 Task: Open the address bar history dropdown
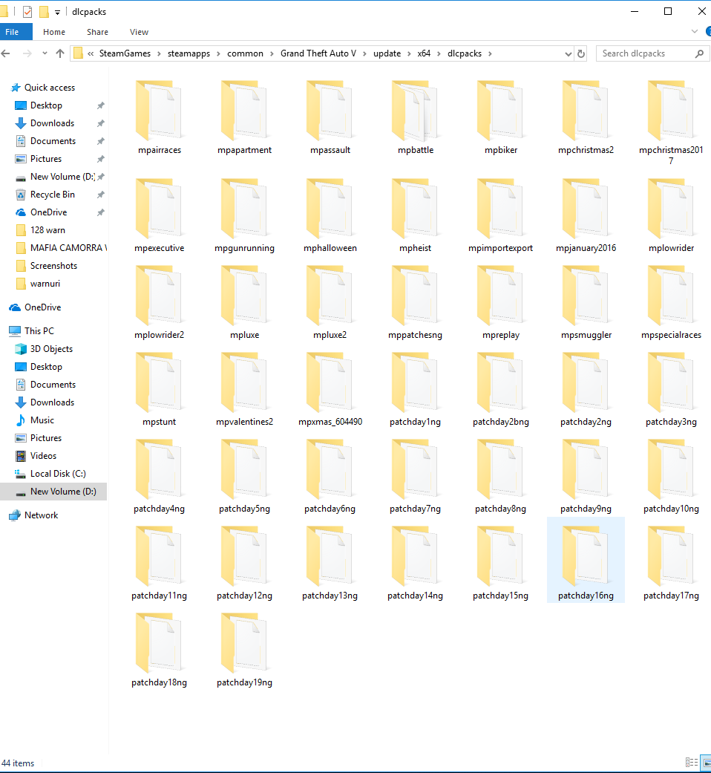point(568,53)
